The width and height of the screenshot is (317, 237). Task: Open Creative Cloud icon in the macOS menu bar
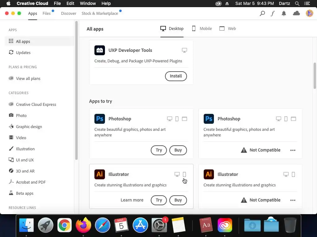click(218, 3)
